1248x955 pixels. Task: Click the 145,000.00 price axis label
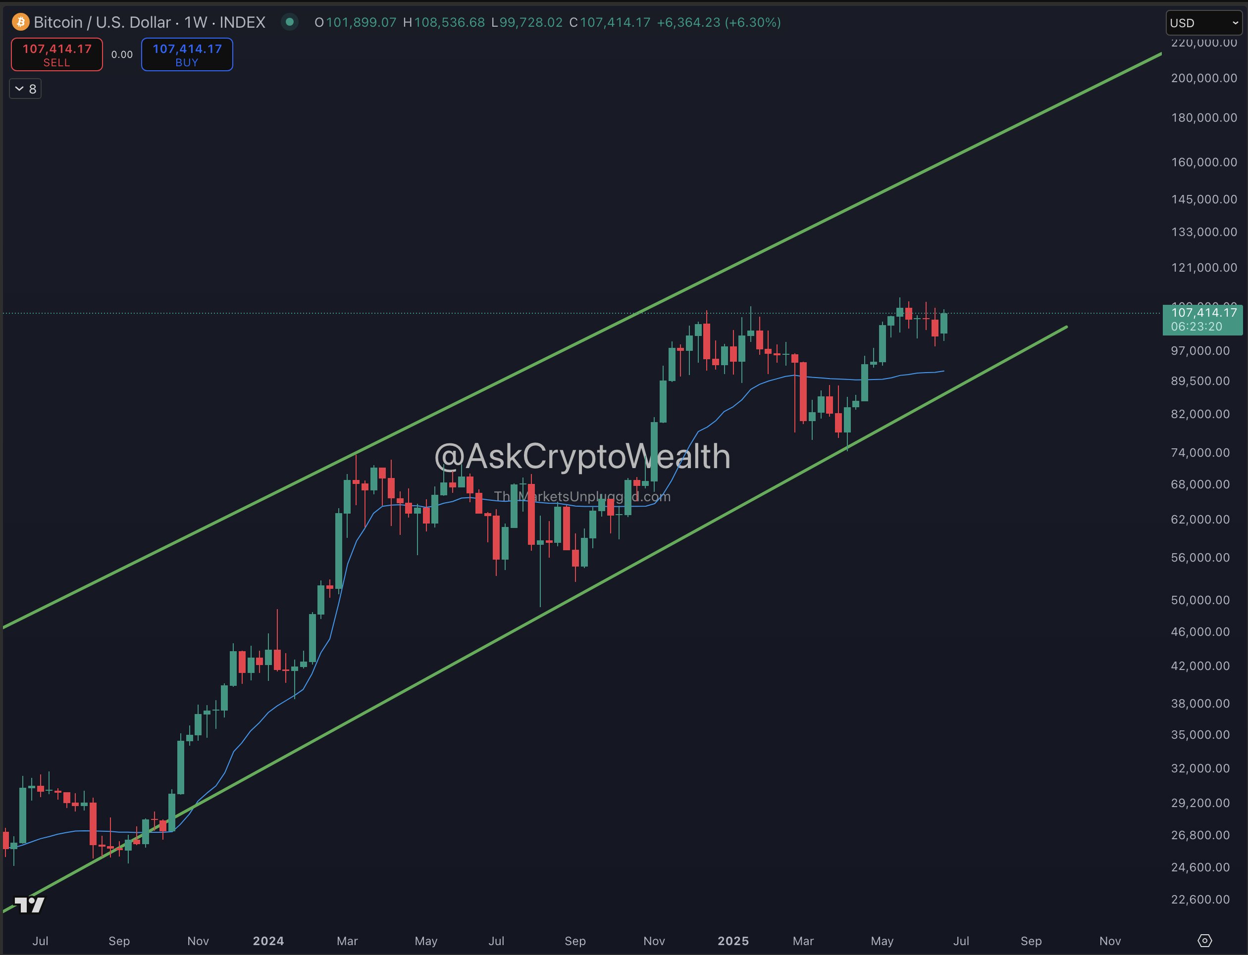click(x=1204, y=199)
